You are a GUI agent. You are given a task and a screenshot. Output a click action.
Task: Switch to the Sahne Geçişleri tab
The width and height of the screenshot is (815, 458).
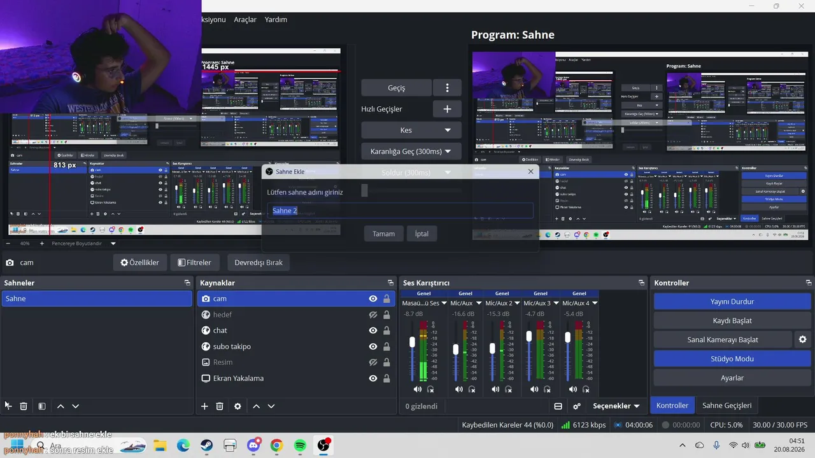pyautogui.click(x=727, y=405)
